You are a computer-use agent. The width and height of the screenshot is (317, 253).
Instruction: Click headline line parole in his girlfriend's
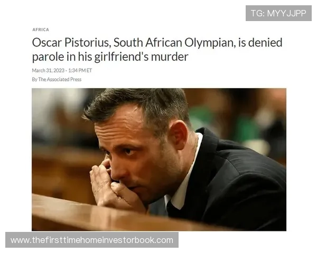tap(90, 57)
